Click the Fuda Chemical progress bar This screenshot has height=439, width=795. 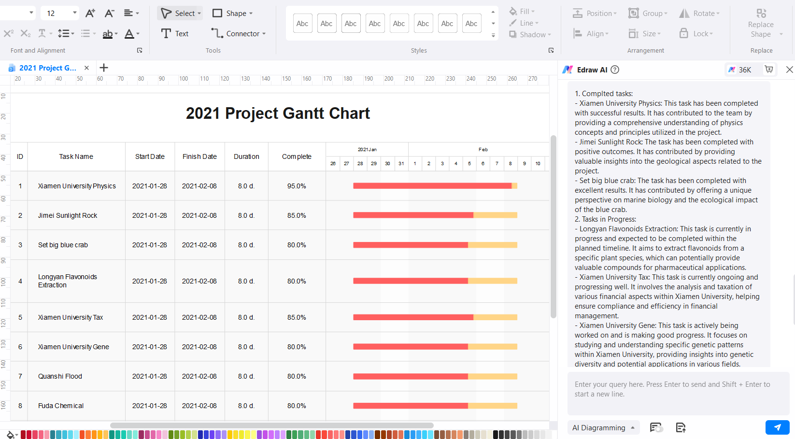pos(435,406)
